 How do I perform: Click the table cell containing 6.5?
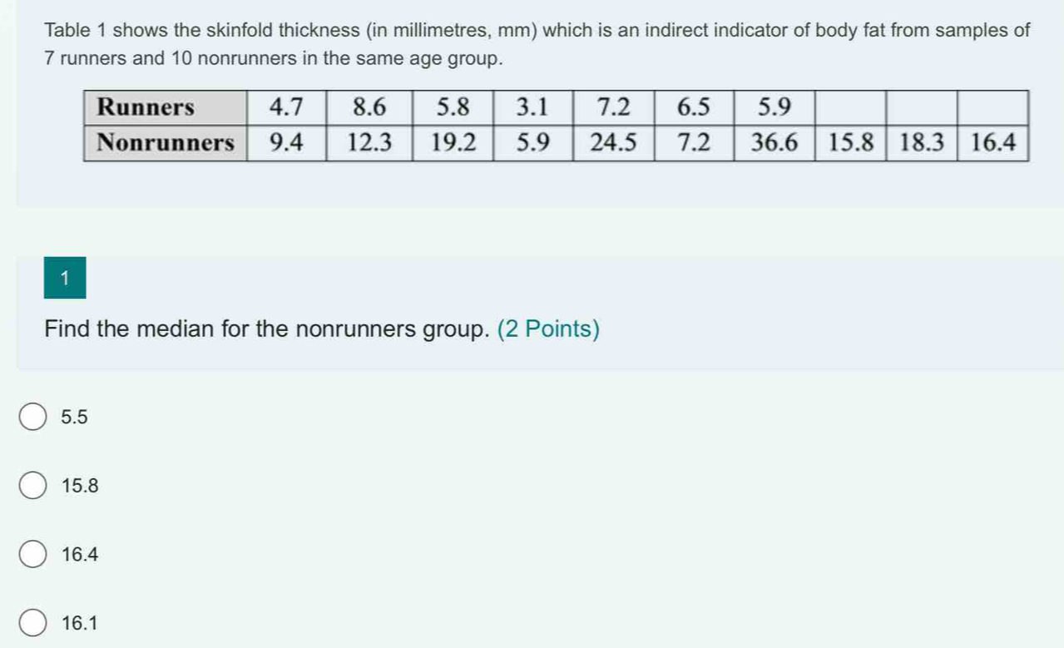(x=693, y=108)
